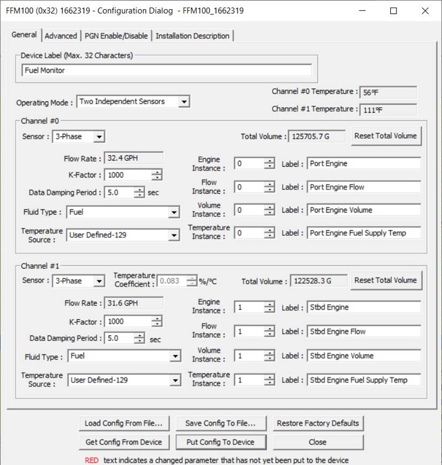442x465 pixels.
Task: Select the Stbd Engine Volume label field
Action: [x=363, y=356]
